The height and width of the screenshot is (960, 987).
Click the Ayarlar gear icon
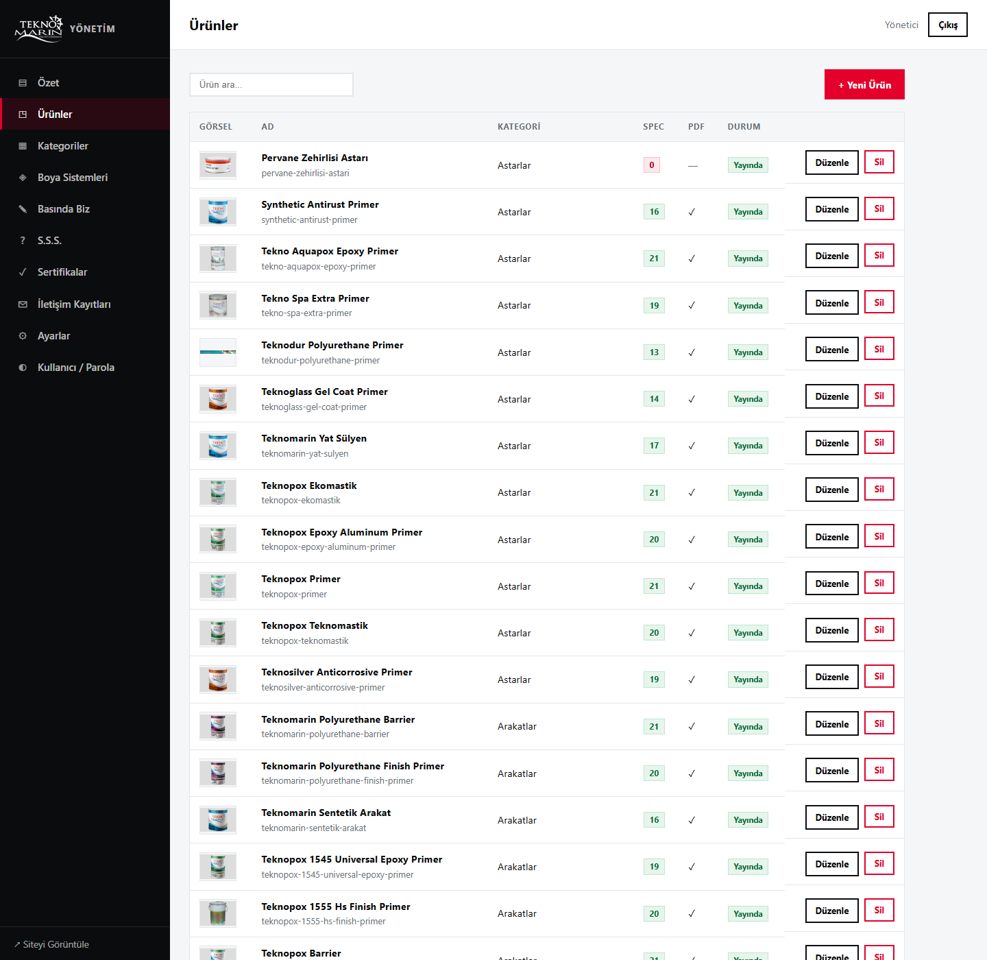click(x=23, y=336)
